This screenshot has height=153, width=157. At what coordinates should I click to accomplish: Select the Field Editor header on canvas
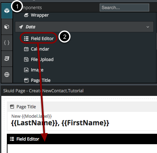(82, 139)
